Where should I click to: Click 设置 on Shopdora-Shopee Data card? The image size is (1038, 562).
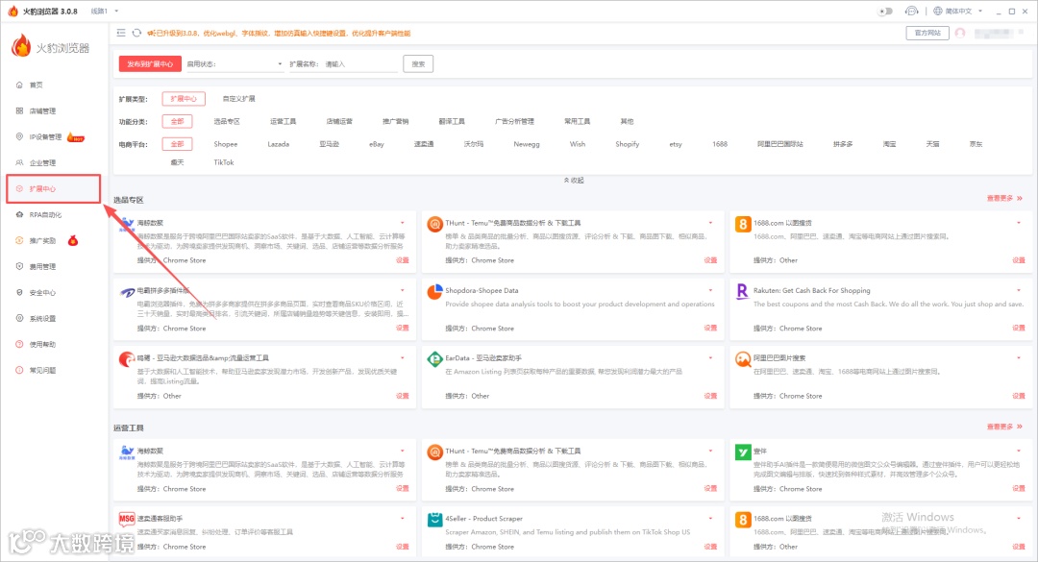(x=710, y=328)
